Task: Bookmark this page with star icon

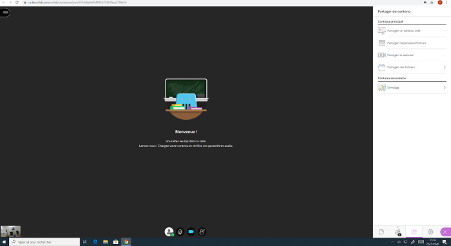Action: [432, 3]
